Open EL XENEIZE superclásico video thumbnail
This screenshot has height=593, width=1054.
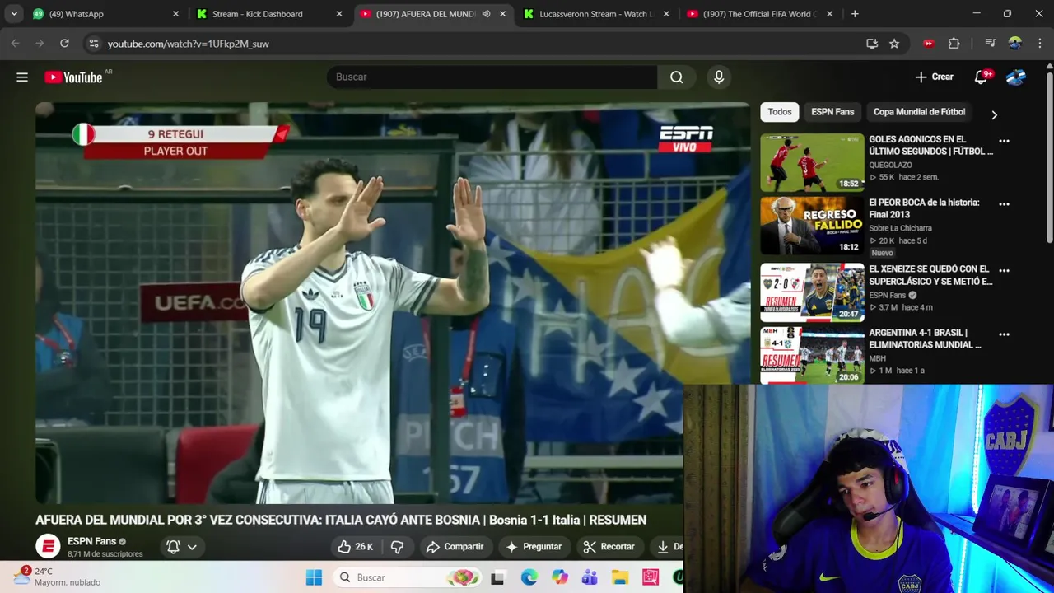pyautogui.click(x=812, y=292)
